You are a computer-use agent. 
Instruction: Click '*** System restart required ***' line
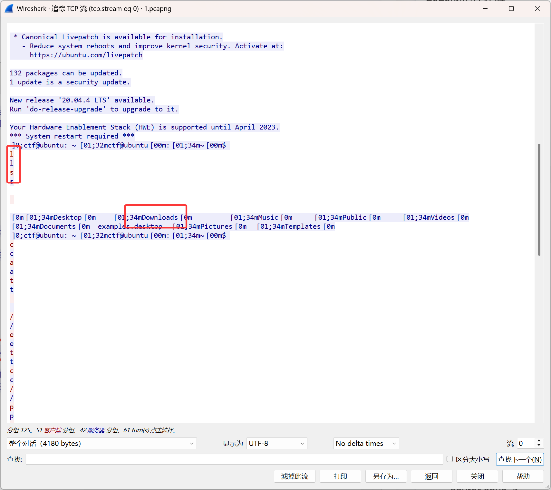point(72,136)
